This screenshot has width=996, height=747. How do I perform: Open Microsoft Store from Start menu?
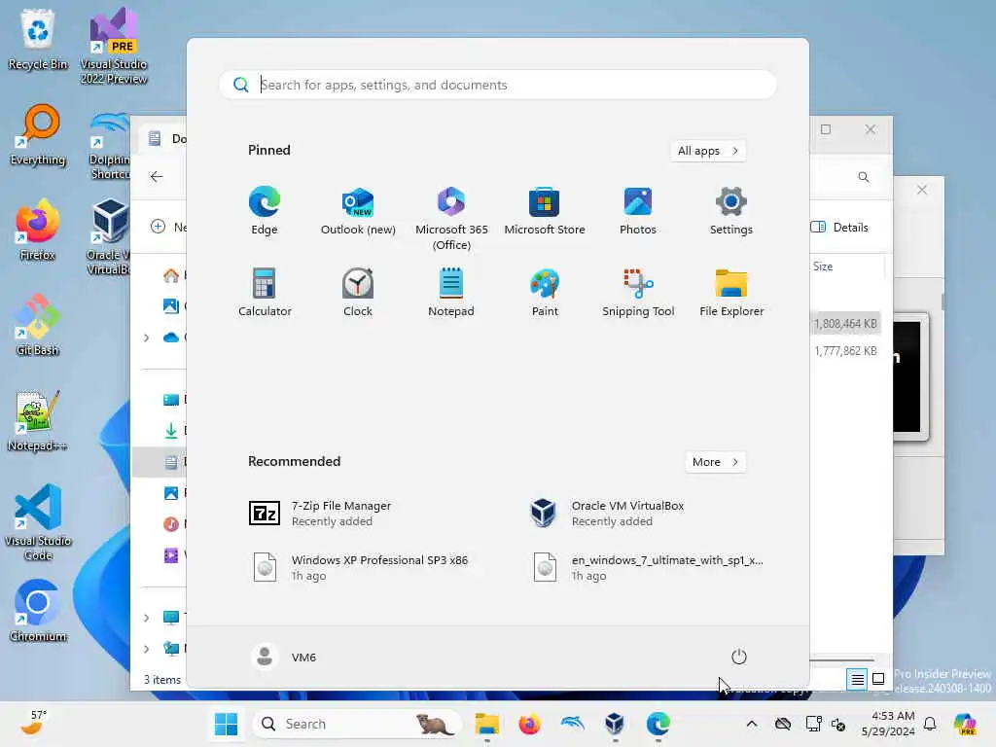pos(545,211)
